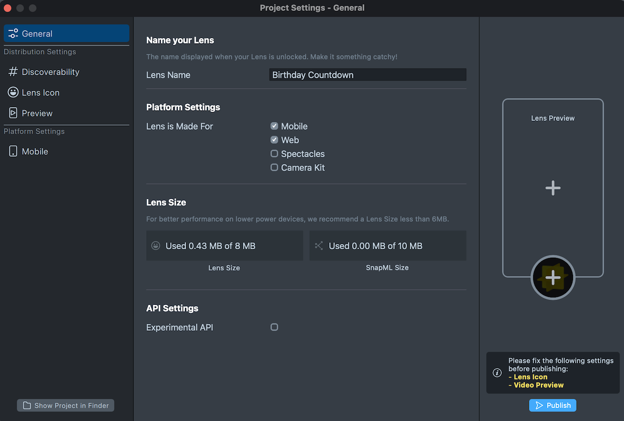
Task: Switch to the Preview settings tab
Action: (x=37, y=113)
